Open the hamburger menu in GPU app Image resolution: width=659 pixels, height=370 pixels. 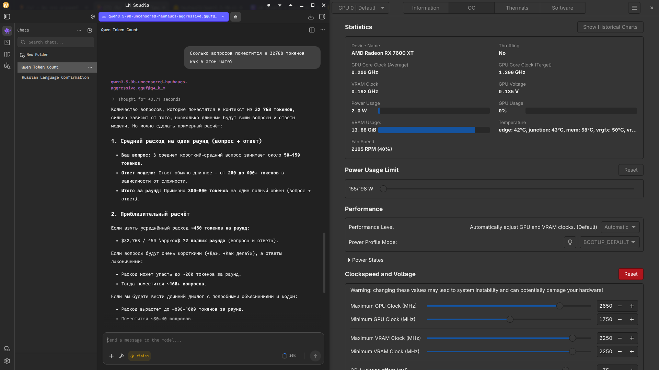tap(634, 8)
